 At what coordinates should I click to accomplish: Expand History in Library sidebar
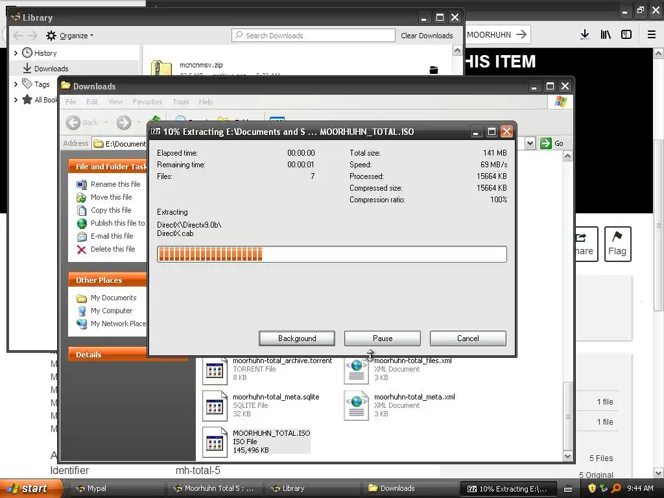click(16, 53)
